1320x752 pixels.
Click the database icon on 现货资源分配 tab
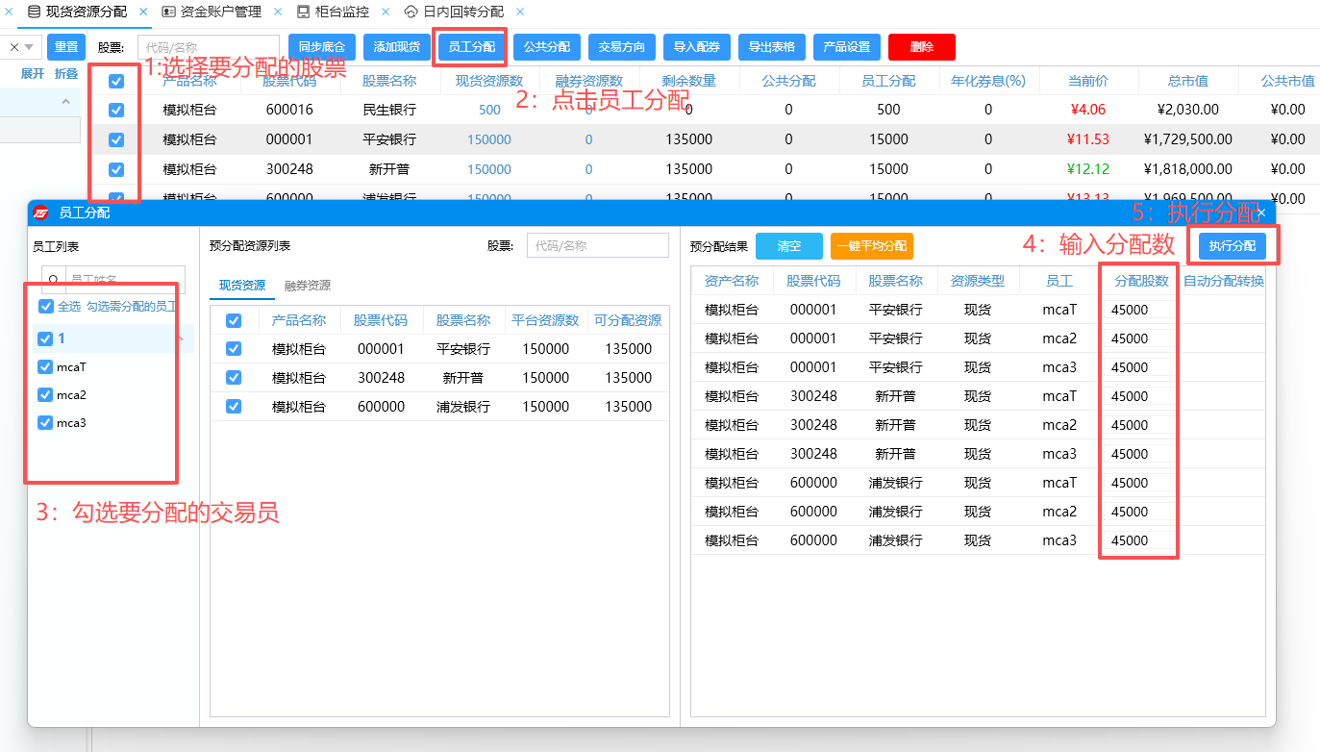coord(34,13)
